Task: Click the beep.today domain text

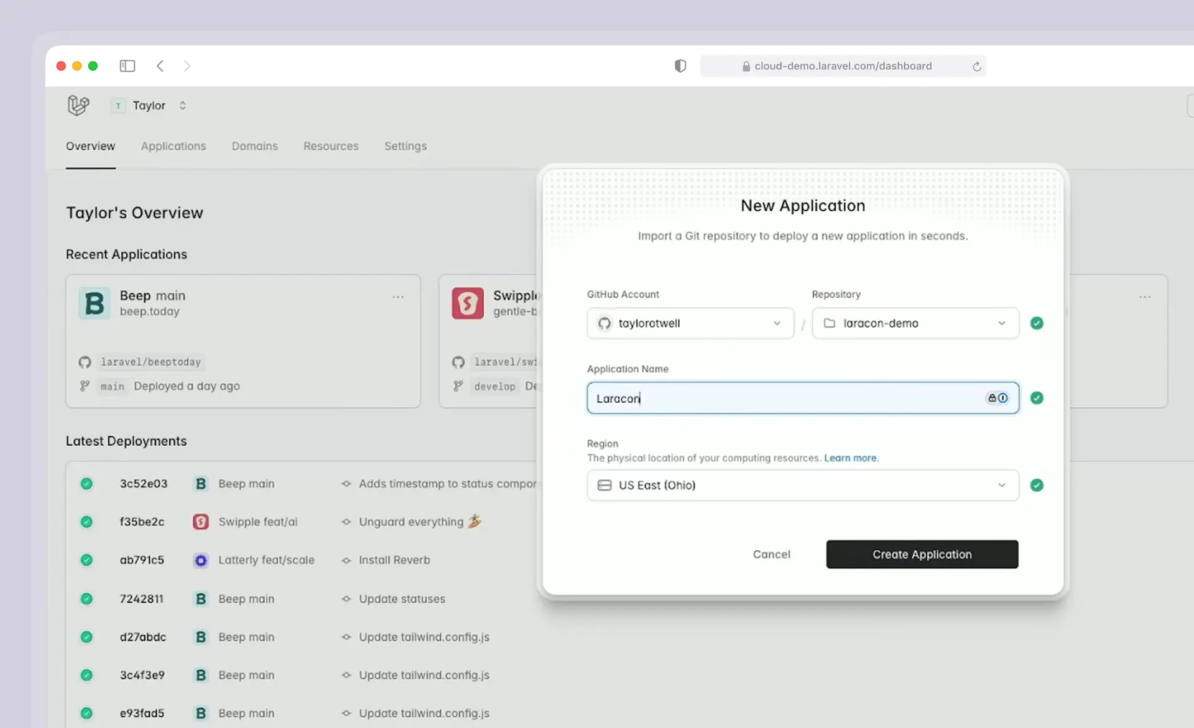Action: click(150, 311)
